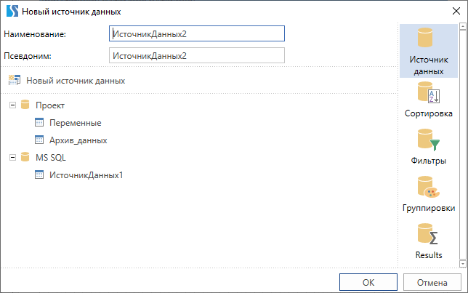This screenshot has height=293, width=468.
Task: Click the Наименование text field
Action: point(195,33)
